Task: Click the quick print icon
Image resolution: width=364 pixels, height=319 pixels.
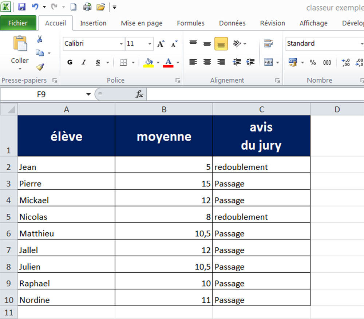Action: click(87, 7)
